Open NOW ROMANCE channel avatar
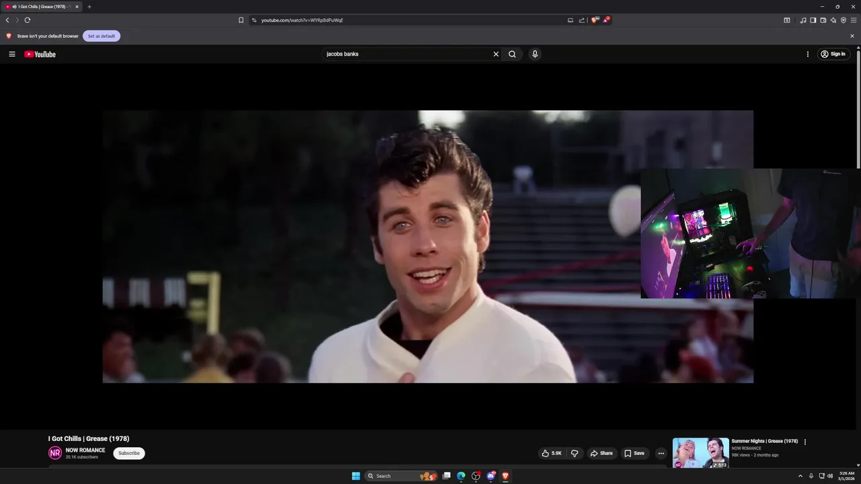The height and width of the screenshot is (484, 861). click(x=55, y=453)
